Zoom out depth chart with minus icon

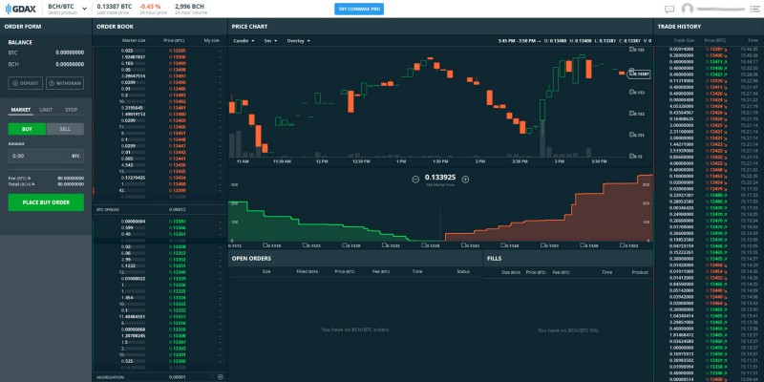tap(415, 180)
